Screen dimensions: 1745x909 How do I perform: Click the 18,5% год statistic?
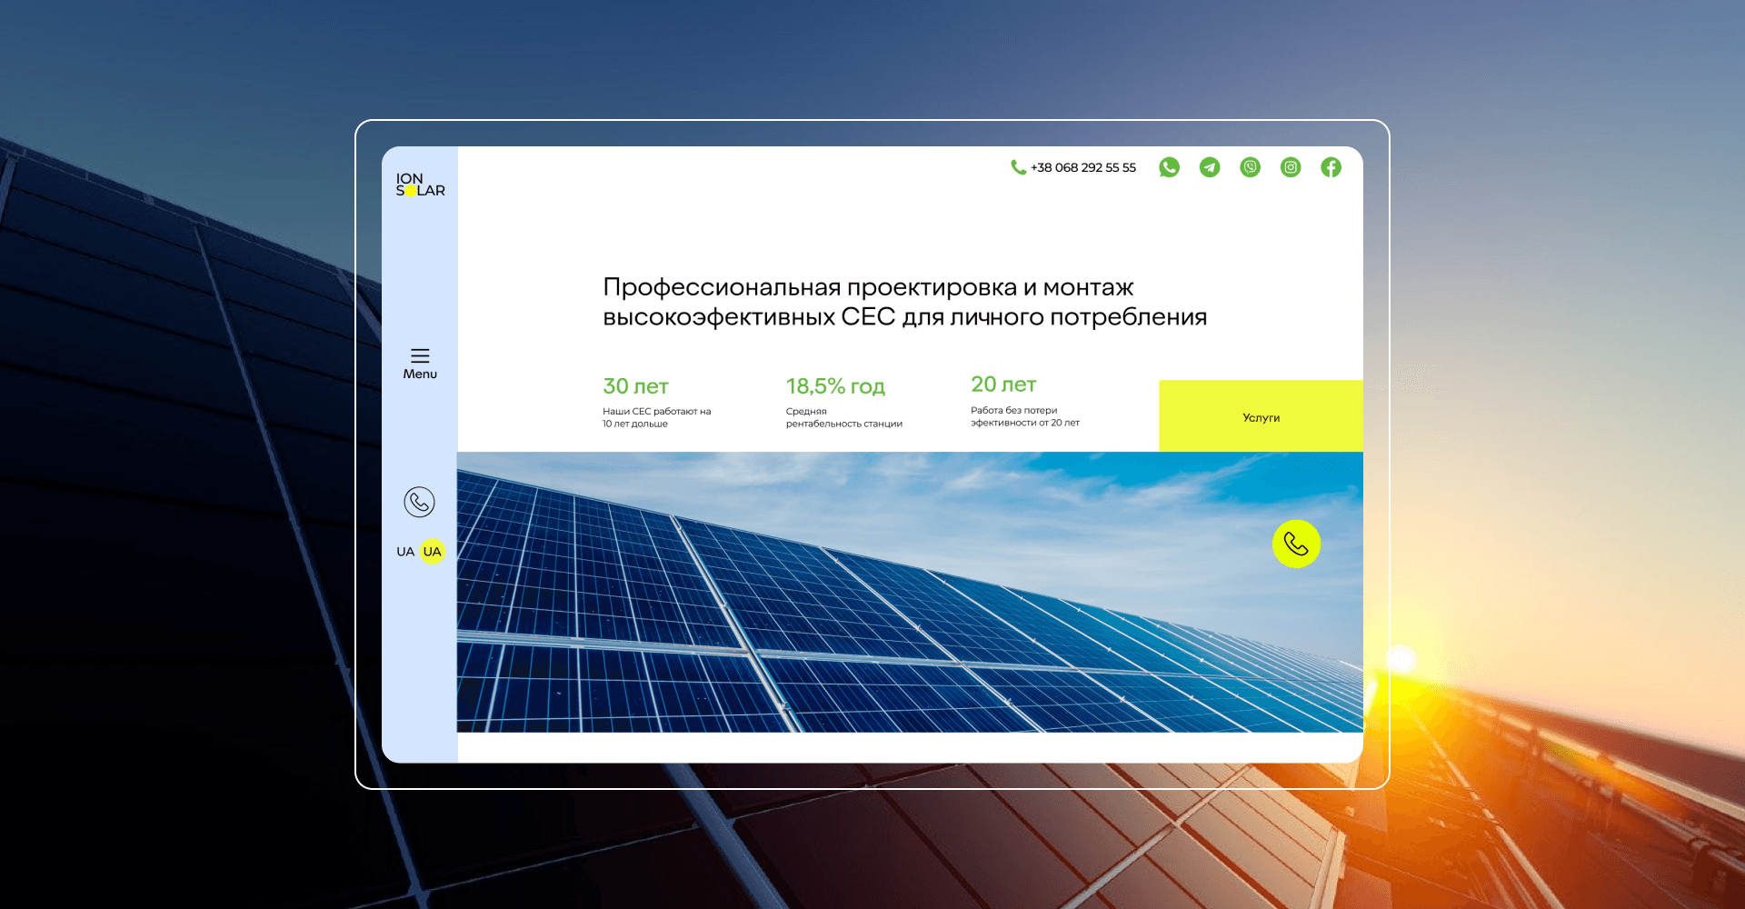[835, 386]
